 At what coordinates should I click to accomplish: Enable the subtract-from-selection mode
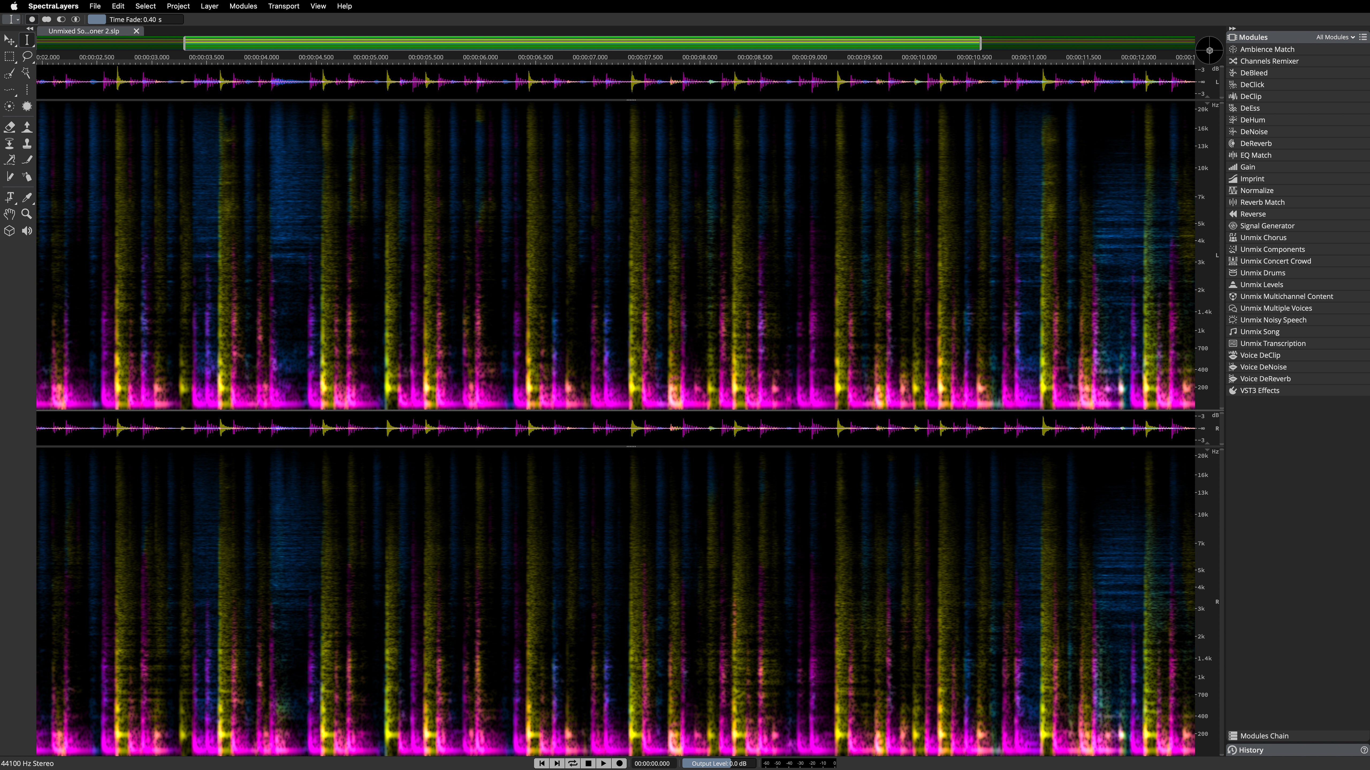coord(61,19)
